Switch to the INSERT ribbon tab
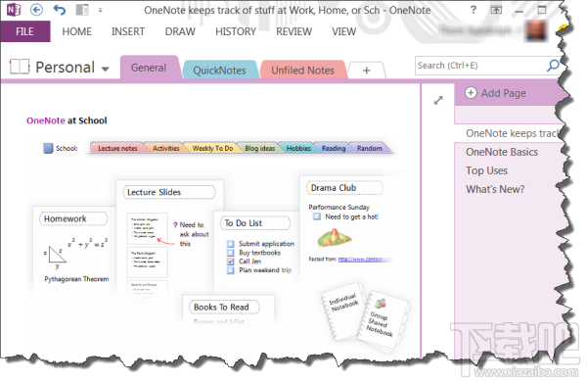 pyautogui.click(x=128, y=31)
